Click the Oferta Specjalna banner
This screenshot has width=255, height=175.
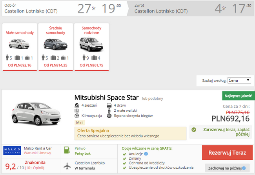[x=130, y=133]
